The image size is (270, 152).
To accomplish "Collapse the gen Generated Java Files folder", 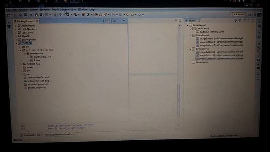I will 20,50.
